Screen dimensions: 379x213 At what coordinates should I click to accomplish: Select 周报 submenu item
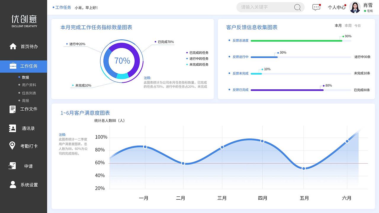(25, 101)
